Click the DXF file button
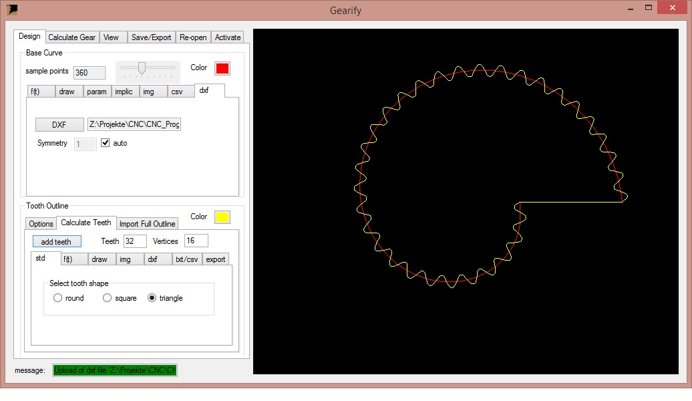Screen dimensions: 692x401 [x=59, y=124]
